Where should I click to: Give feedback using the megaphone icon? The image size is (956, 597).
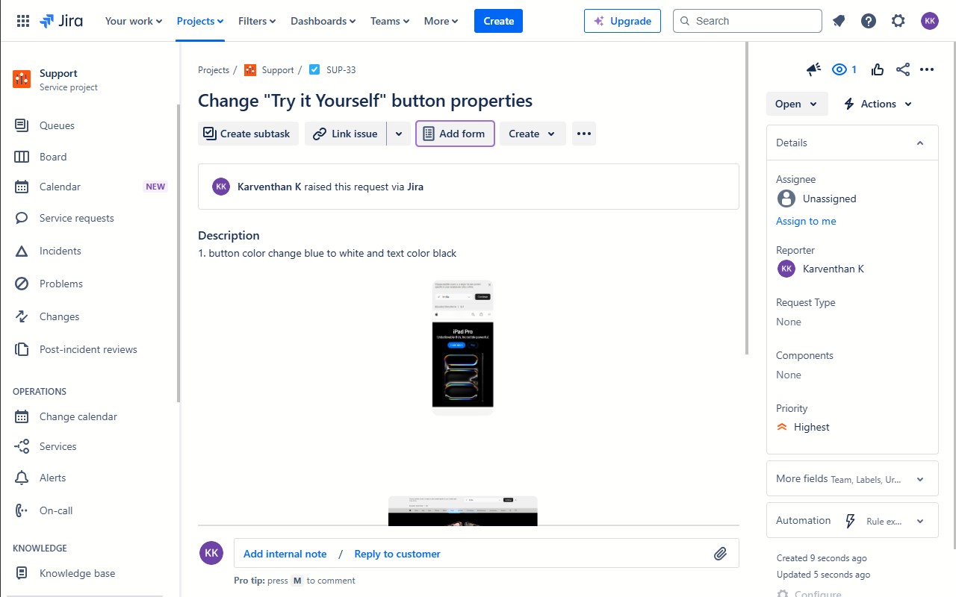click(813, 69)
